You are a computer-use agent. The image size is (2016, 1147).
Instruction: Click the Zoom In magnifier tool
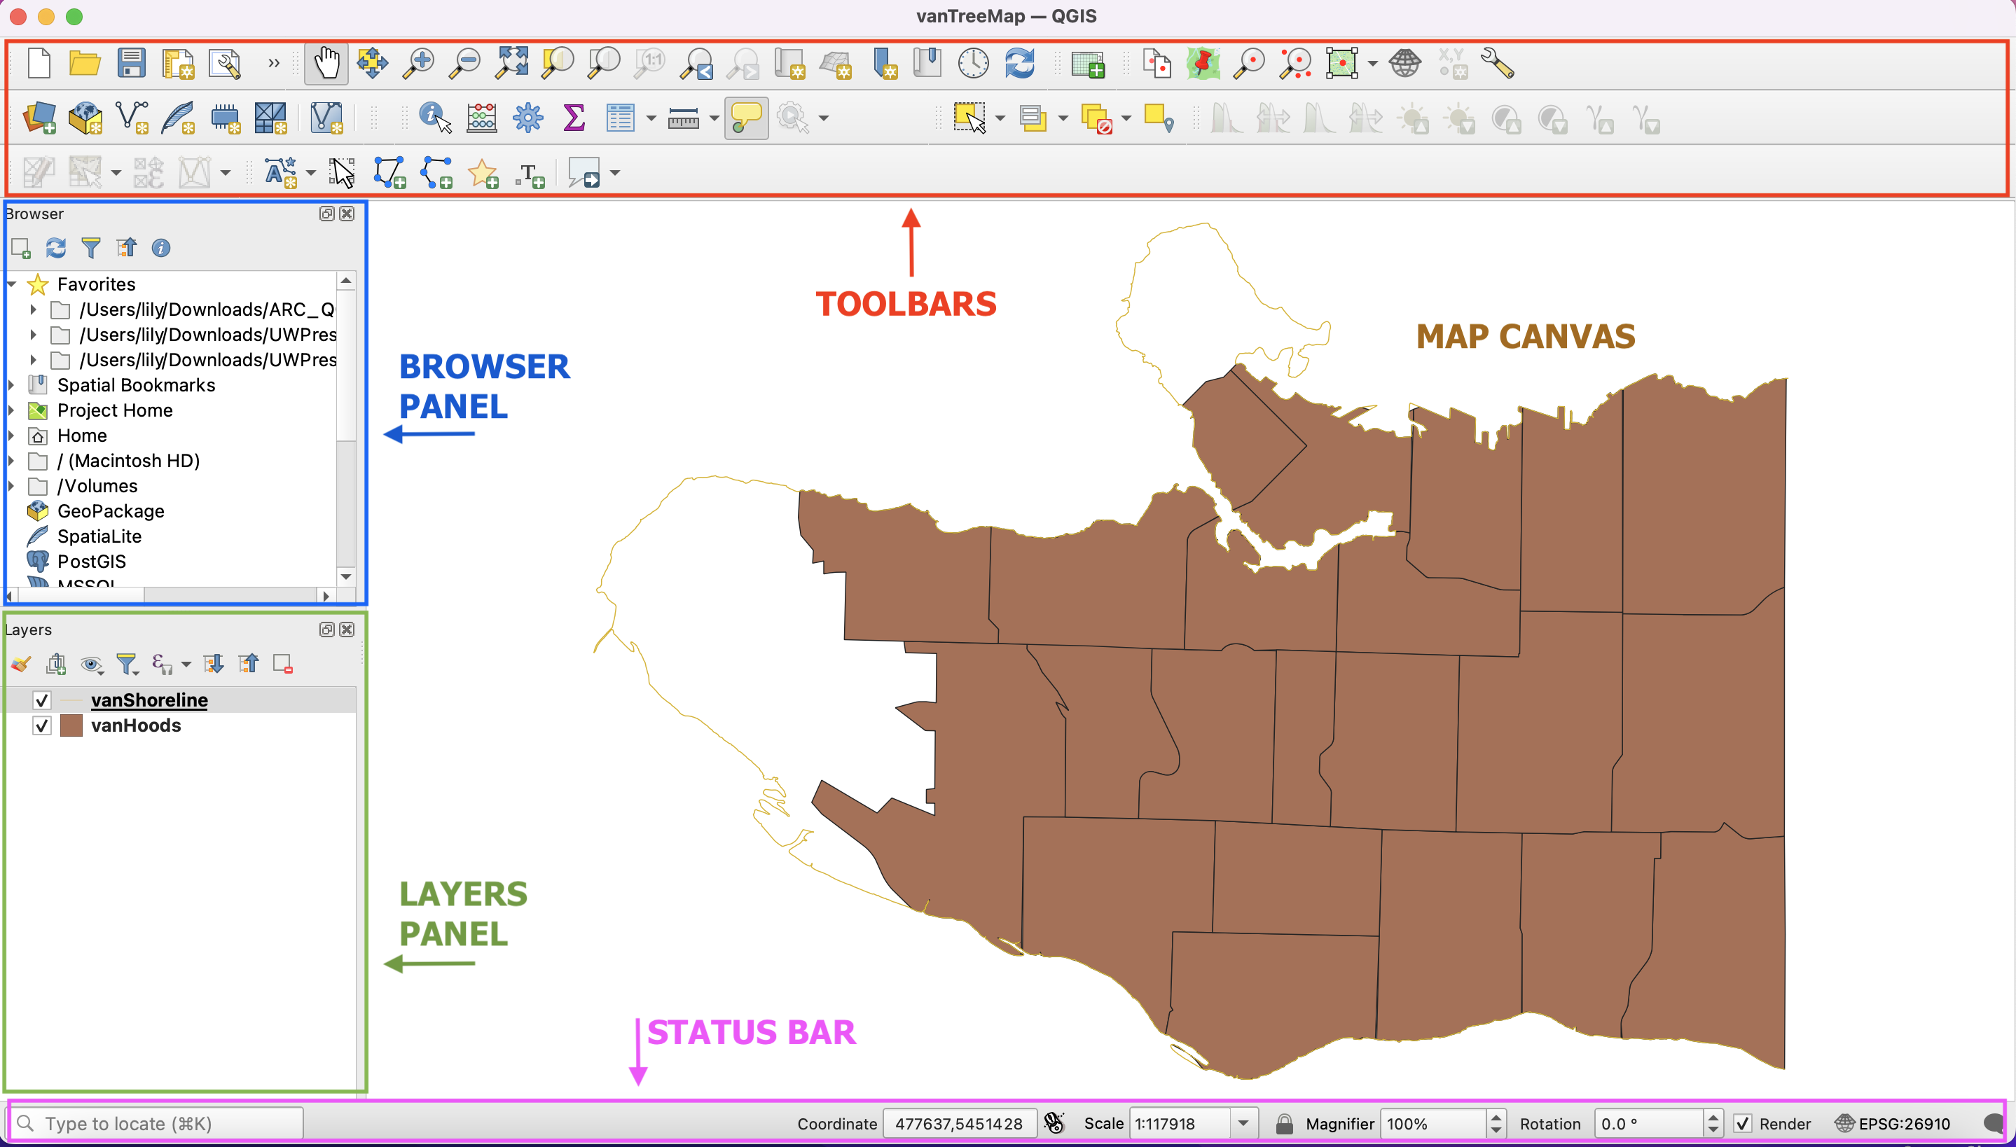click(418, 63)
